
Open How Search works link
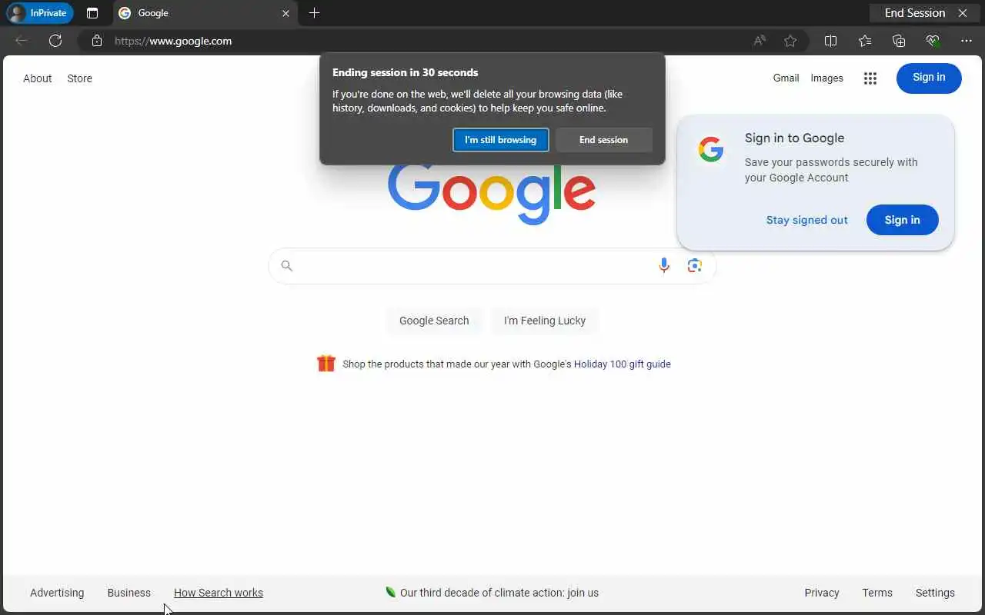[x=219, y=593]
